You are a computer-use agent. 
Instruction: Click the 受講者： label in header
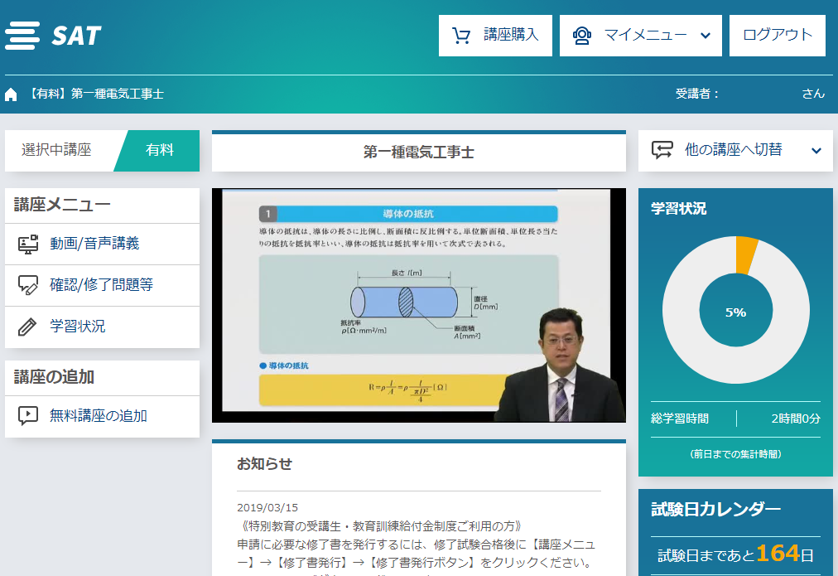(697, 94)
